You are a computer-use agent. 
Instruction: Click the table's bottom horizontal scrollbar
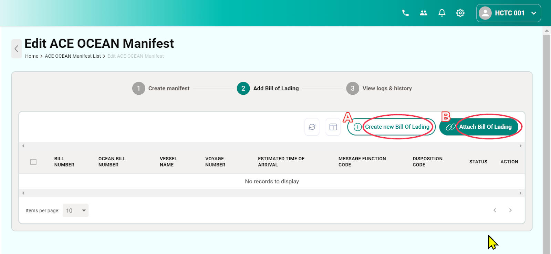point(272,193)
